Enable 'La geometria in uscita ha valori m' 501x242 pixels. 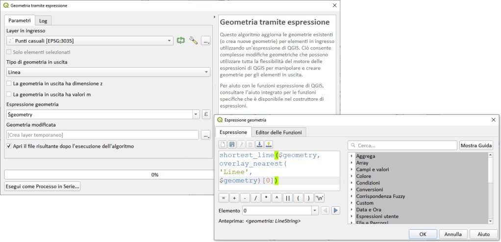[9, 94]
